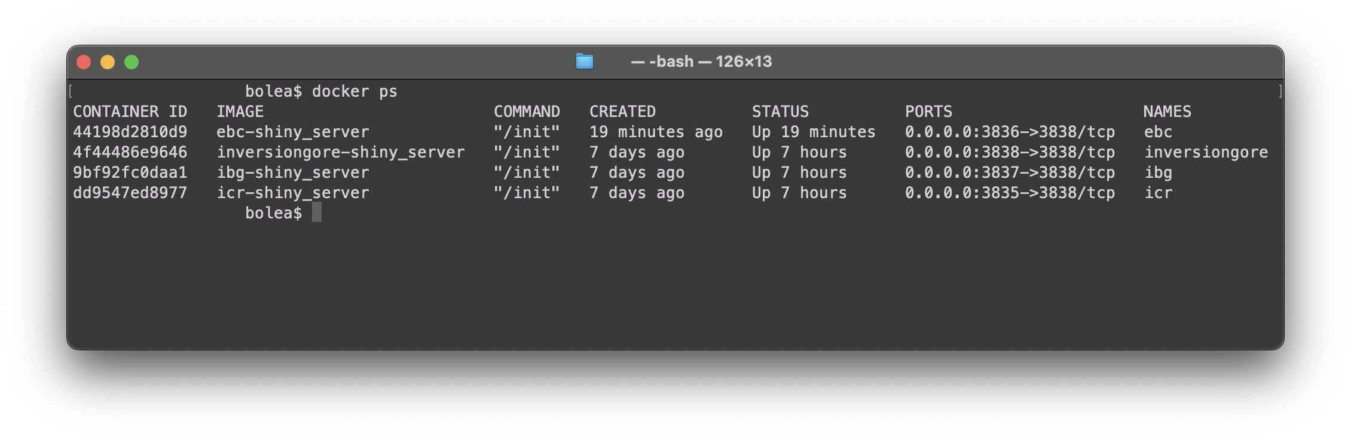The image size is (1351, 438).
Task: Click container ID 4f44486e9646
Action: click(130, 152)
